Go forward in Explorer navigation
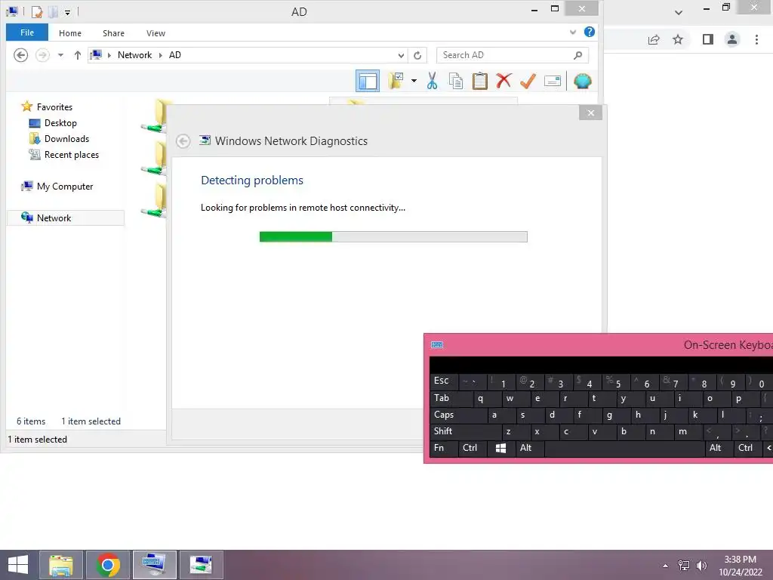Viewport: 773px width, 580px height. (x=42, y=54)
